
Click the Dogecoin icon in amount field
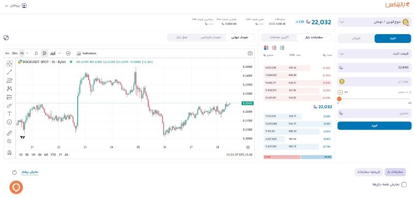(342, 82)
